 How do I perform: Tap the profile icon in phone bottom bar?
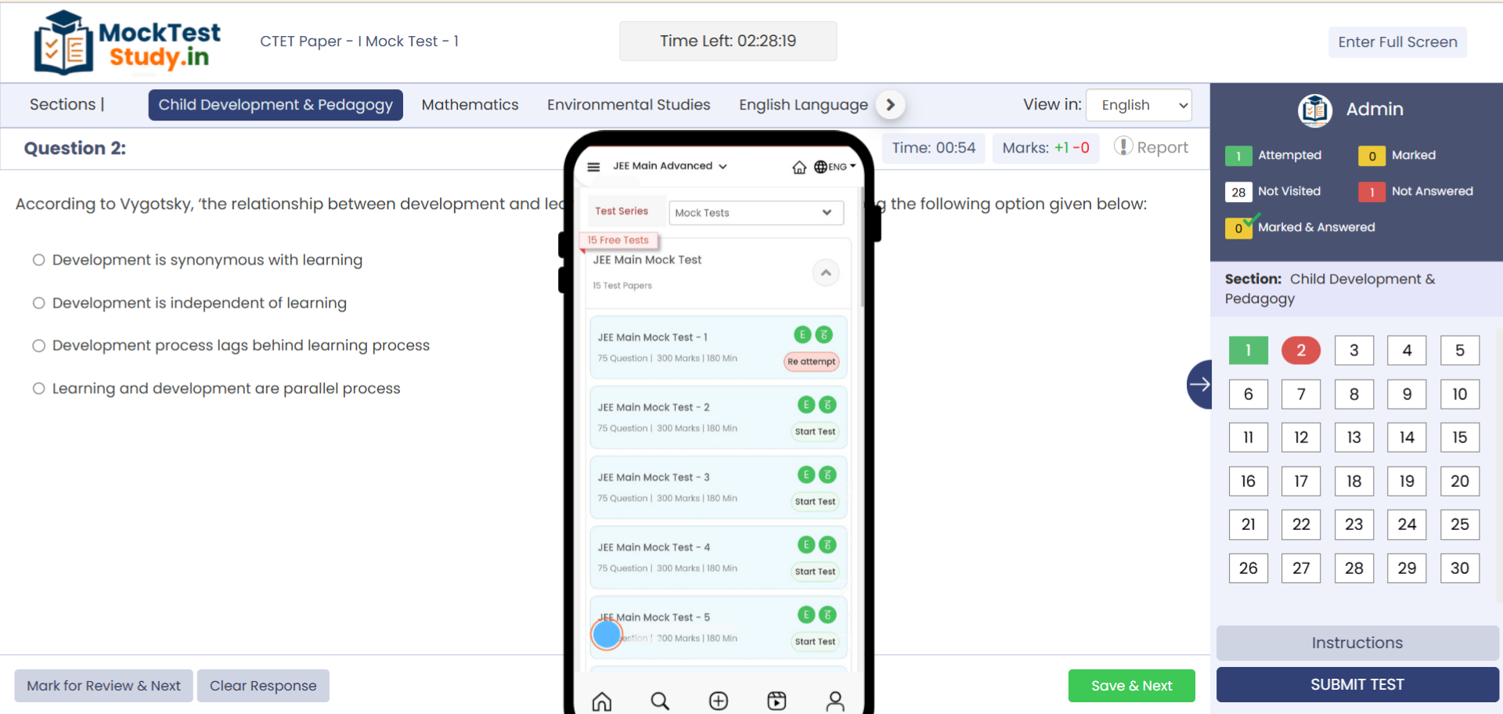point(835,701)
